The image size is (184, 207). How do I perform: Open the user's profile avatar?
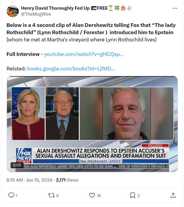pos(12,11)
